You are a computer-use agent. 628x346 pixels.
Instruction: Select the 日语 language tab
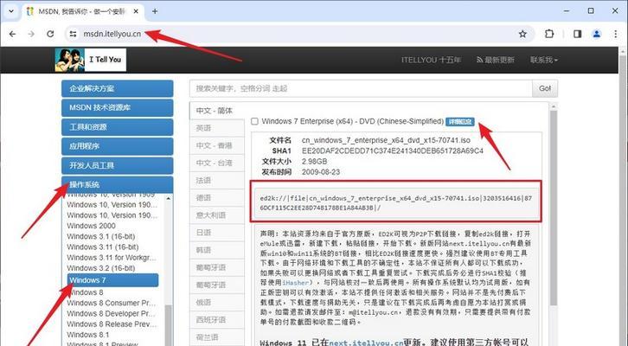pyautogui.click(x=216, y=233)
